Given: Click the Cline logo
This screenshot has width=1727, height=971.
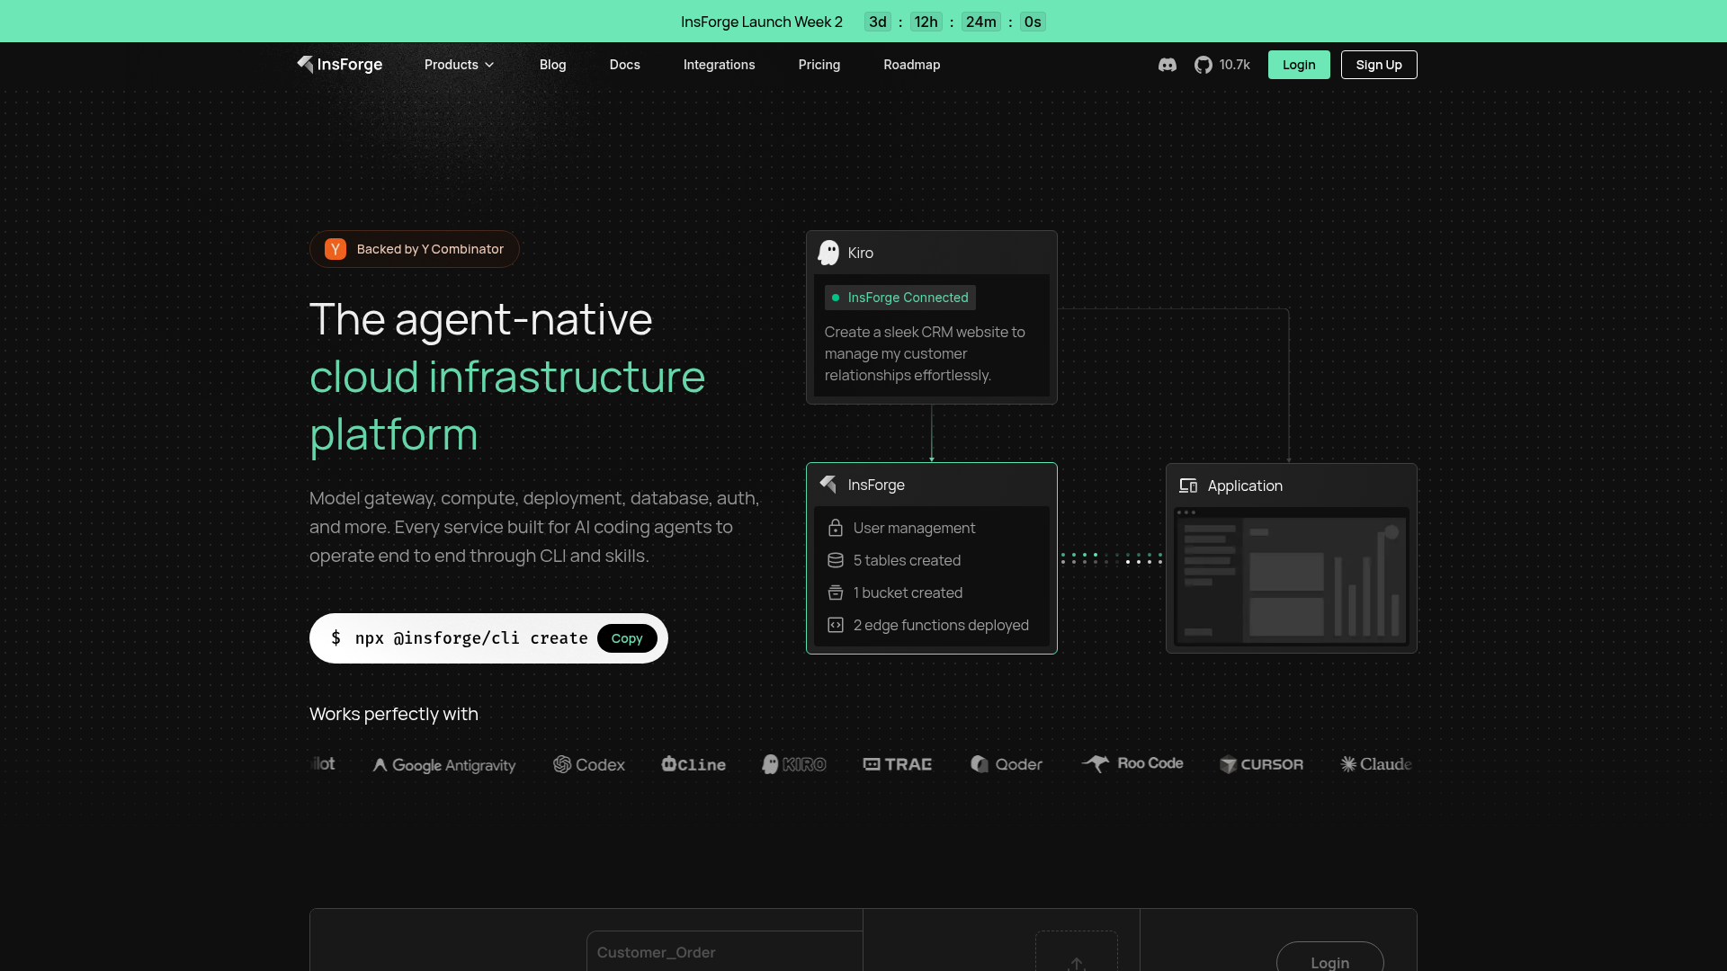Looking at the screenshot, I should 693,764.
